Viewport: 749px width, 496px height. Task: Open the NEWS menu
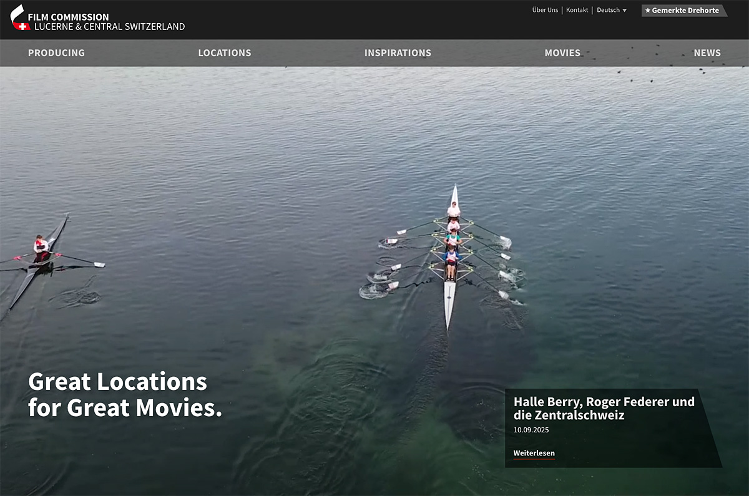point(707,53)
